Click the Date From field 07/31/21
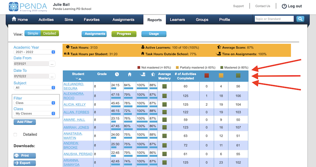 pyautogui.click(x=31, y=64)
